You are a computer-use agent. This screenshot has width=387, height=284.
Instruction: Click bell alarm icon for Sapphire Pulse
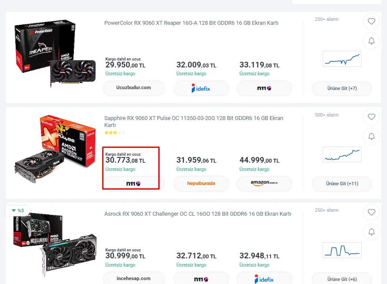371,136
